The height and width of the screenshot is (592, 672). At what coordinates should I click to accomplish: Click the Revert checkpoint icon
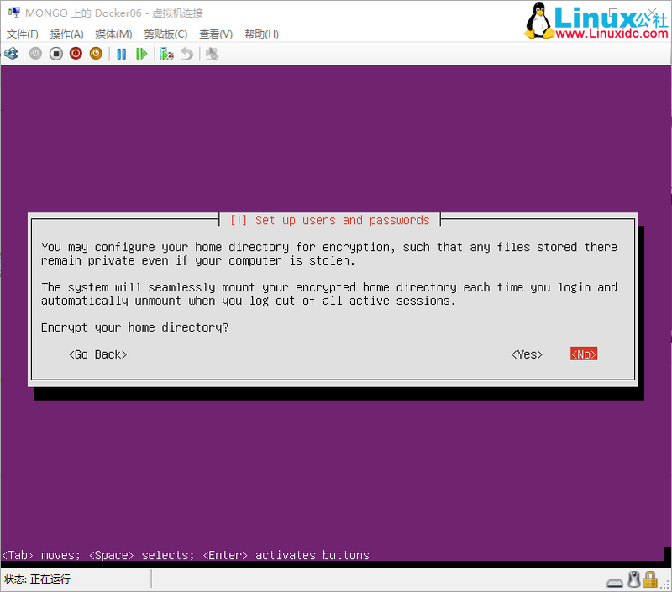pyautogui.click(x=185, y=53)
